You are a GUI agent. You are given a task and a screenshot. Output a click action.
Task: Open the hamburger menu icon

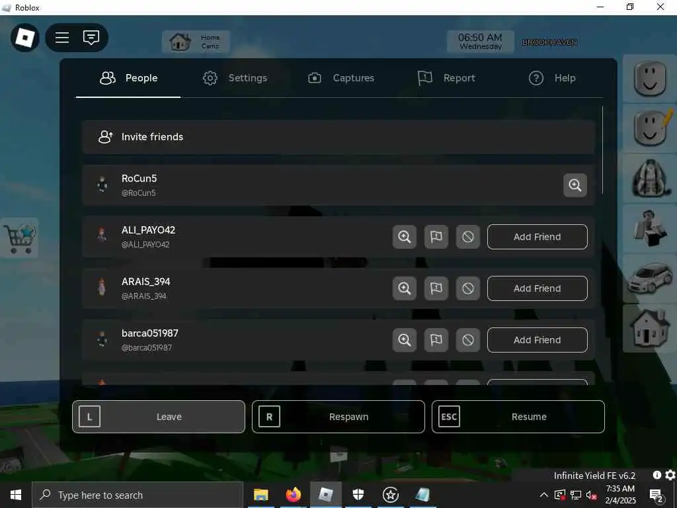(x=62, y=38)
